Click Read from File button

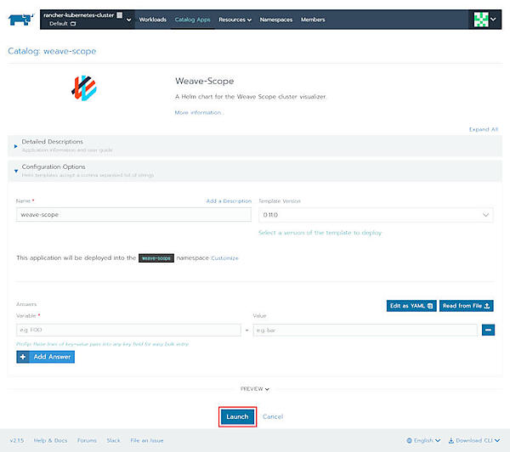(x=467, y=306)
